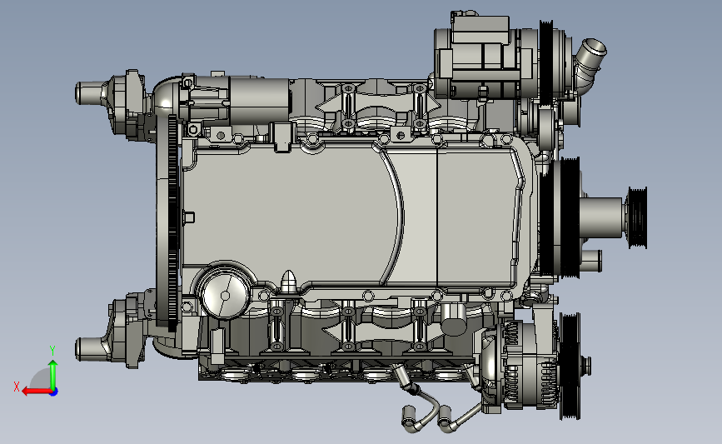Click the blue Z axis dot of the triad
This screenshot has height=444, width=722.
54,392
